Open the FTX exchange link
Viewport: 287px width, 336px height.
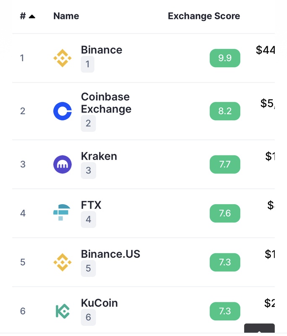pos(91,205)
